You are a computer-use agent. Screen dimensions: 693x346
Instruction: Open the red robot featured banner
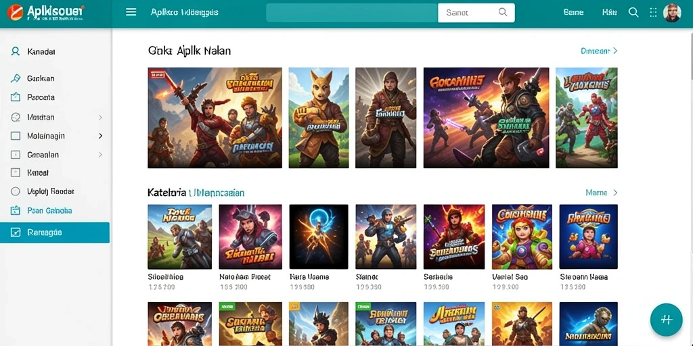tap(587, 118)
